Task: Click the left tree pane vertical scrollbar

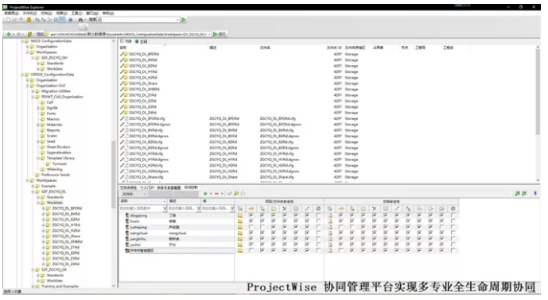Action: click(x=113, y=175)
